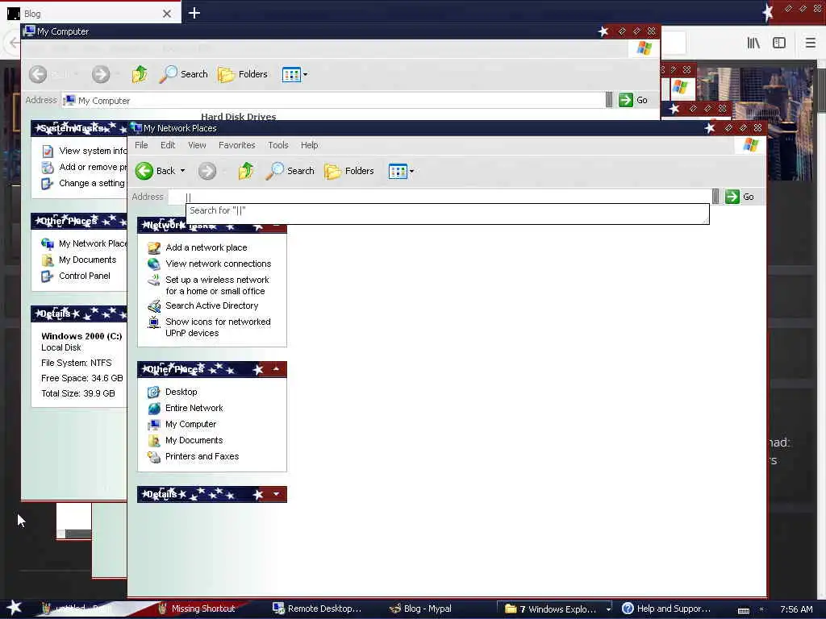Click Search Active Directory
The image size is (826, 619).
(212, 305)
